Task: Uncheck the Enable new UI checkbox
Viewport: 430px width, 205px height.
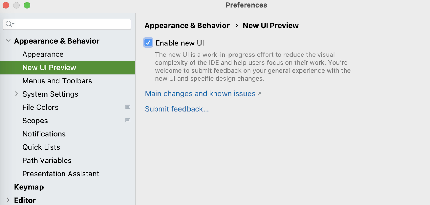Action: click(148, 43)
